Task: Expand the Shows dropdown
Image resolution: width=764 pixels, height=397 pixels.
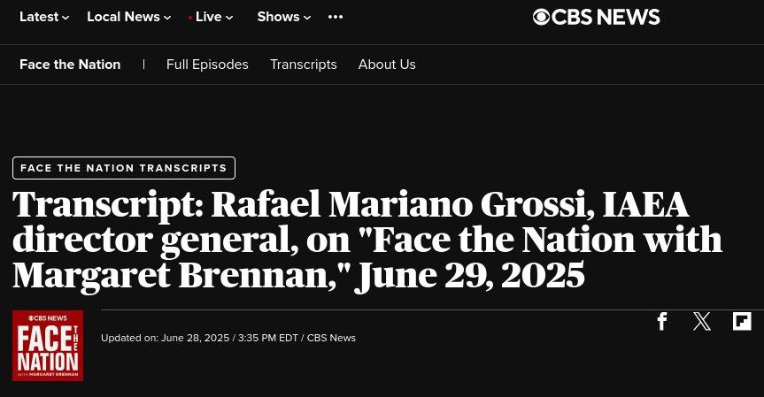Action: click(284, 17)
